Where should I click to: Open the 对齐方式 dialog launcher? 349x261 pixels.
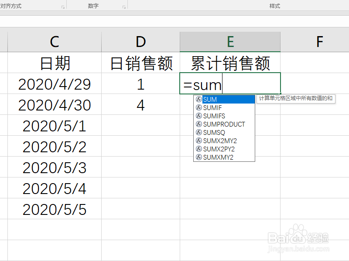pos(63,7)
